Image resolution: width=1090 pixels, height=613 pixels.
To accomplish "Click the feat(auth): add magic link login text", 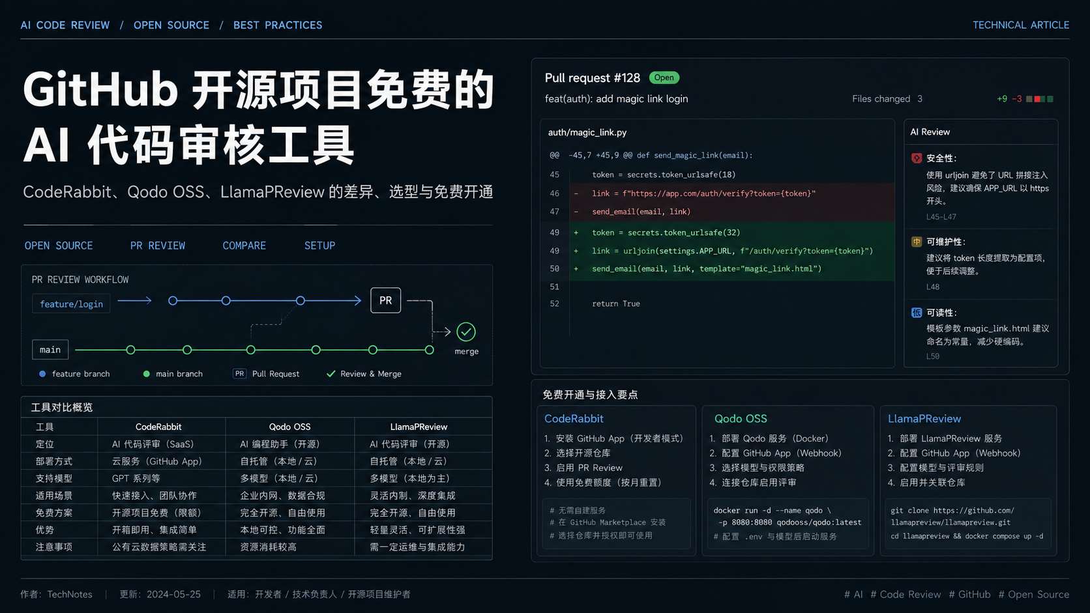I will click(617, 99).
